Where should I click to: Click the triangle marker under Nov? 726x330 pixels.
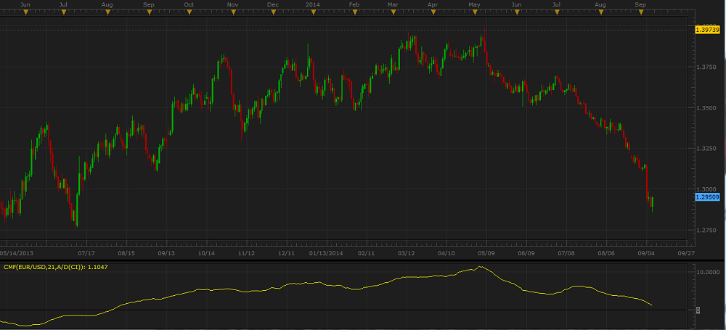pyautogui.click(x=233, y=12)
